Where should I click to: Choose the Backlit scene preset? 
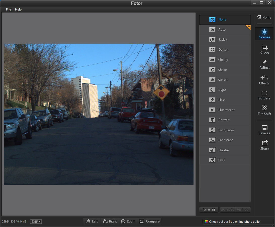tap(225, 40)
